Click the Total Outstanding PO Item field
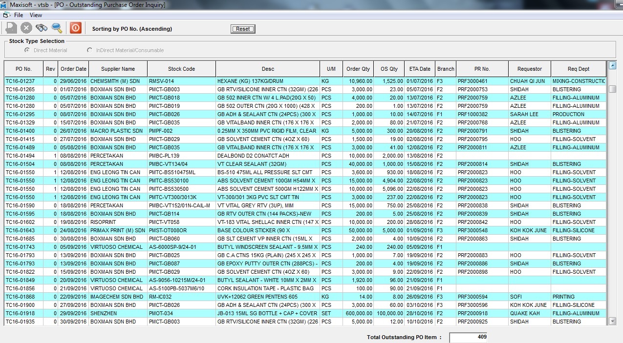This screenshot has width=623, height=343. (x=468, y=337)
